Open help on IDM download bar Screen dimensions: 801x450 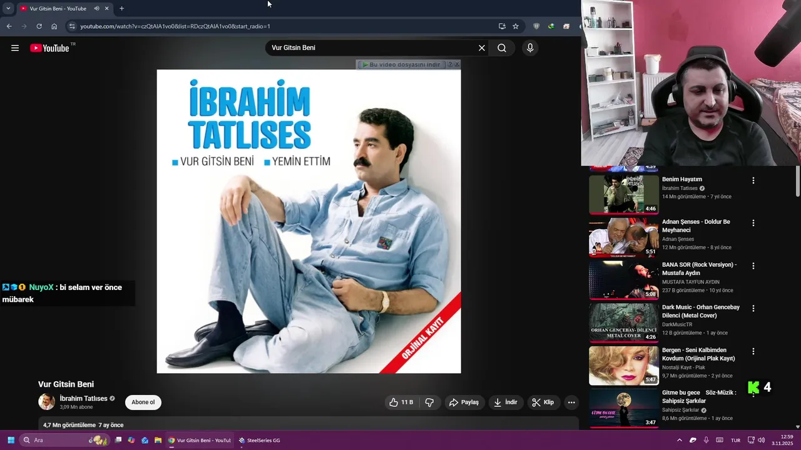[x=450, y=65]
